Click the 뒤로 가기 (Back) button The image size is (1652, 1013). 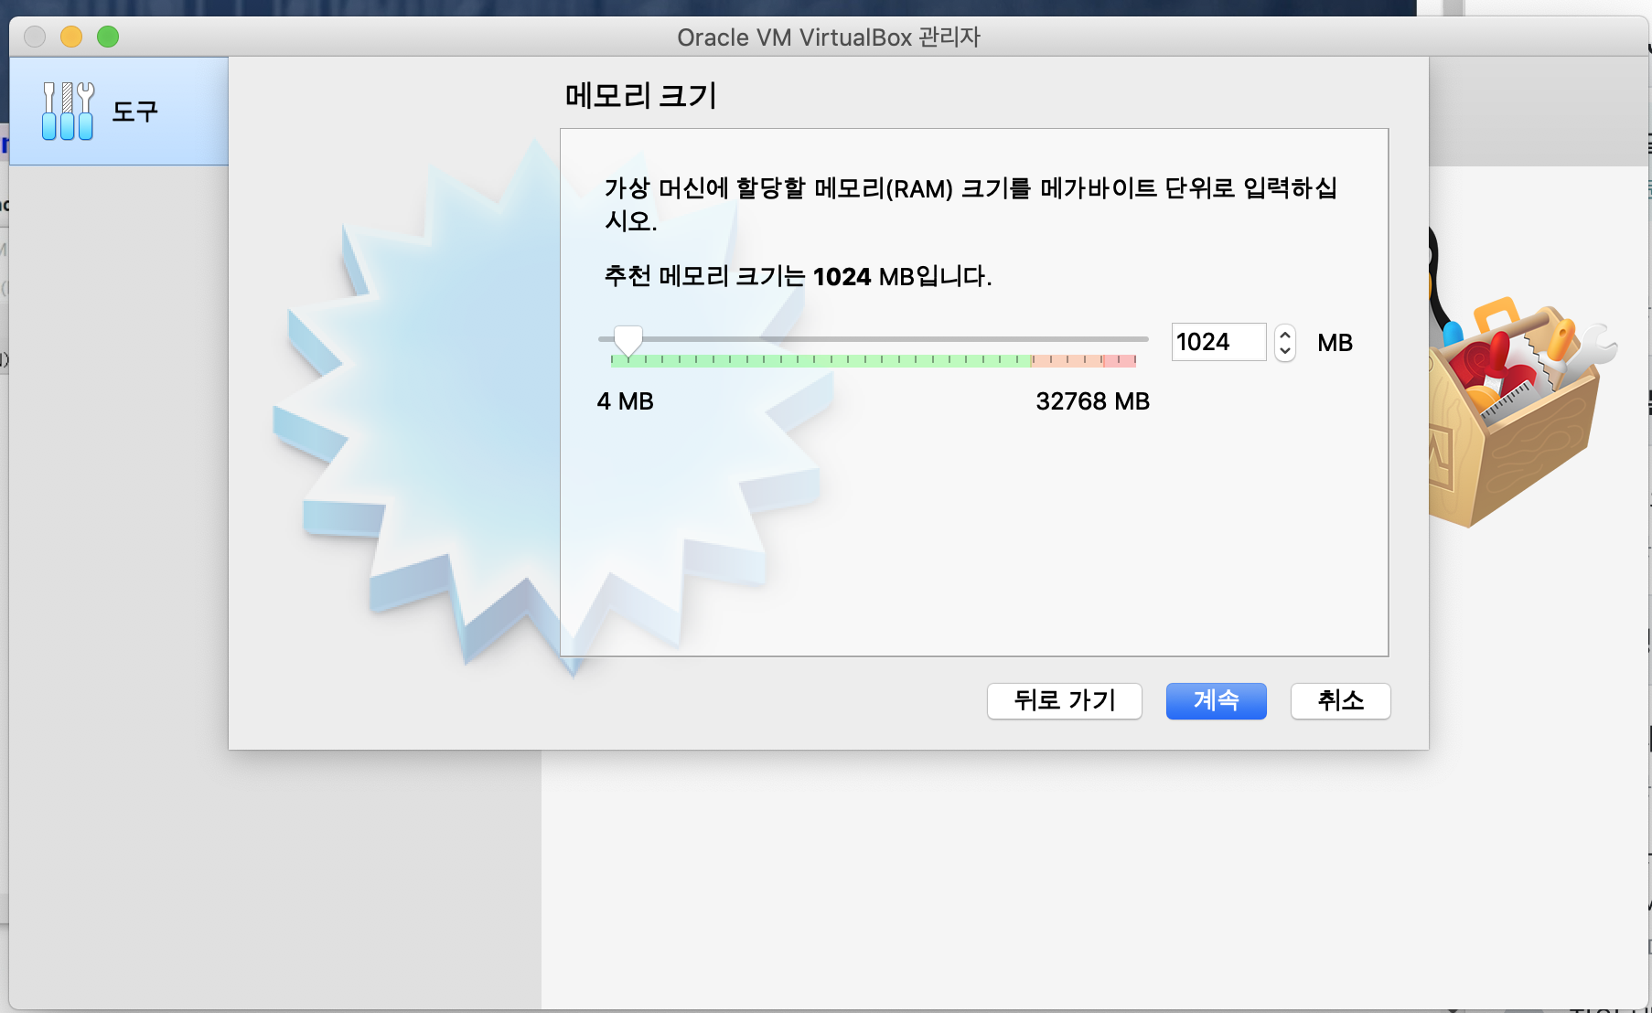(1065, 701)
